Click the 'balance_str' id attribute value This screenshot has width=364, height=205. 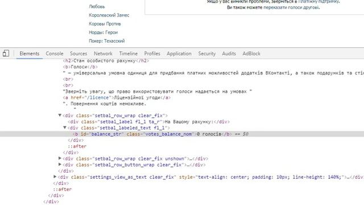(x=106, y=134)
